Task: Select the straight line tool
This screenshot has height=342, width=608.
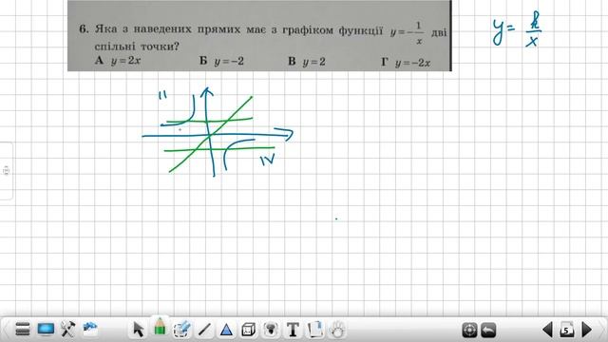Action: 204,330
